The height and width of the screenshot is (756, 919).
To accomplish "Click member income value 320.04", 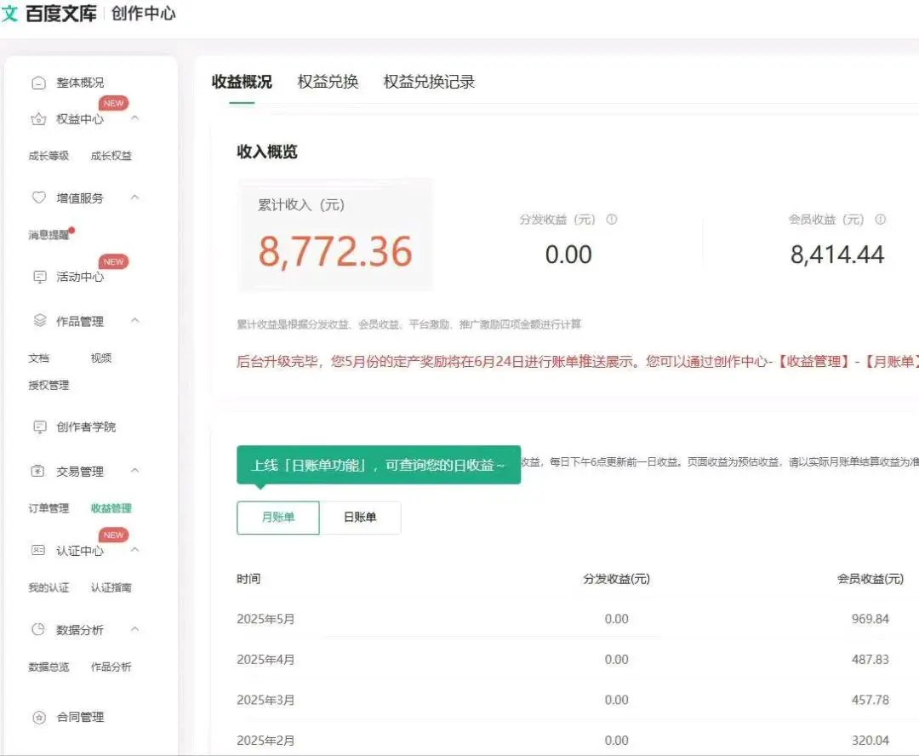I will pos(870,740).
